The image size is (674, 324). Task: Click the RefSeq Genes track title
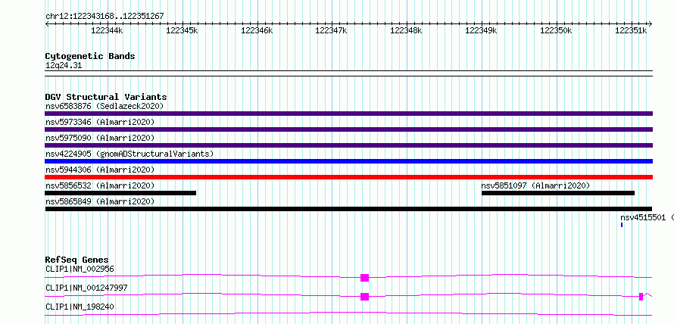click(77, 260)
